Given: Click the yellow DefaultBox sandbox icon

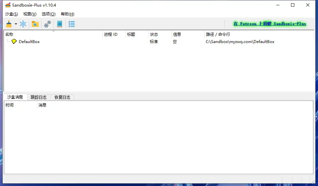Looking at the screenshot, I should pyautogui.click(x=14, y=42).
